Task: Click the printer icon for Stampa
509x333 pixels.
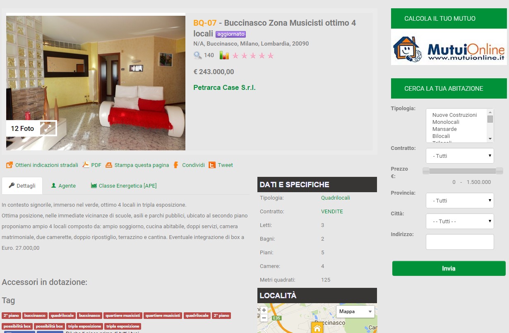Action: 109,165
